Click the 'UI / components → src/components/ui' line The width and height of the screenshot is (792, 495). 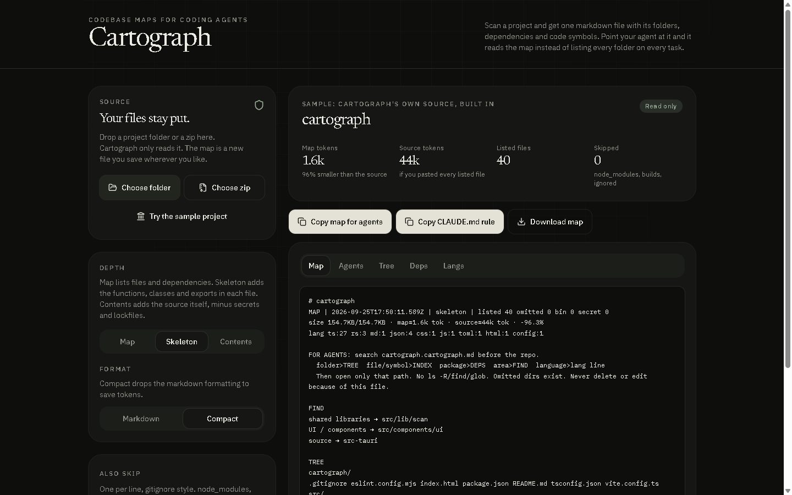[x=376, y=430]
